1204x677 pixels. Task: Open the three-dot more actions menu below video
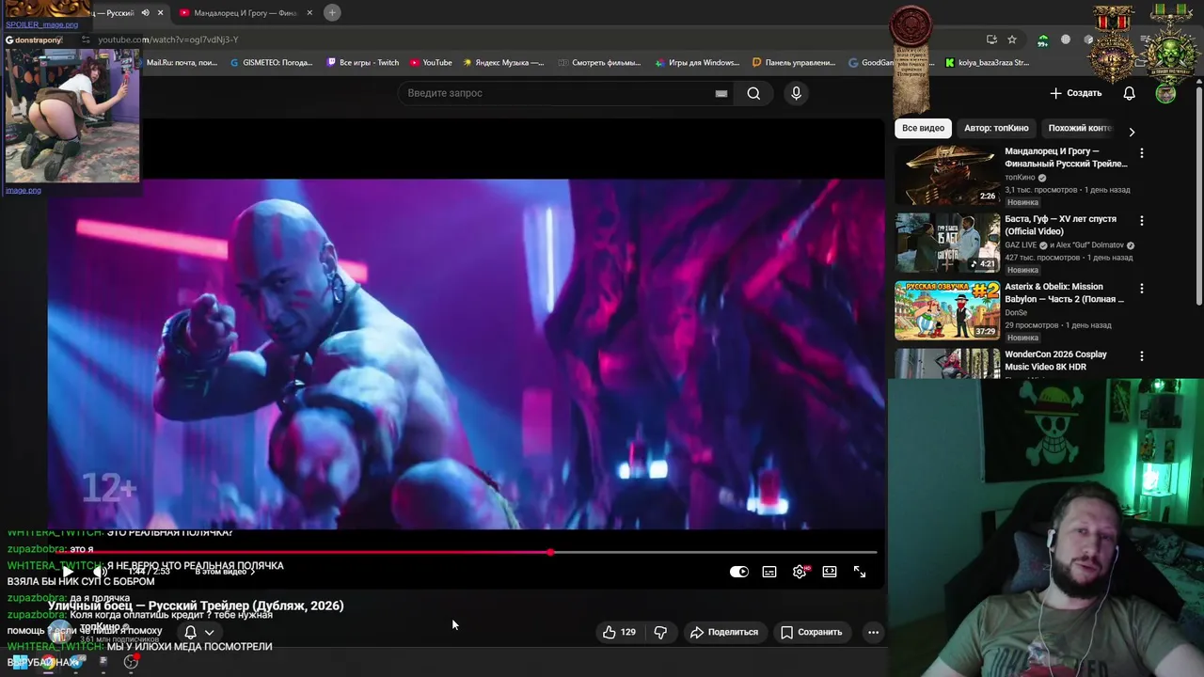pyautogui.click(x=873, y=632)
